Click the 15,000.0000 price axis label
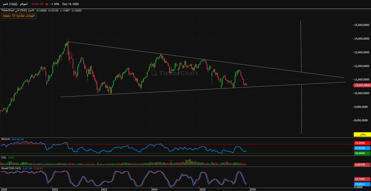The width and height of the screenshot is (371, 191). click(362, 25)
